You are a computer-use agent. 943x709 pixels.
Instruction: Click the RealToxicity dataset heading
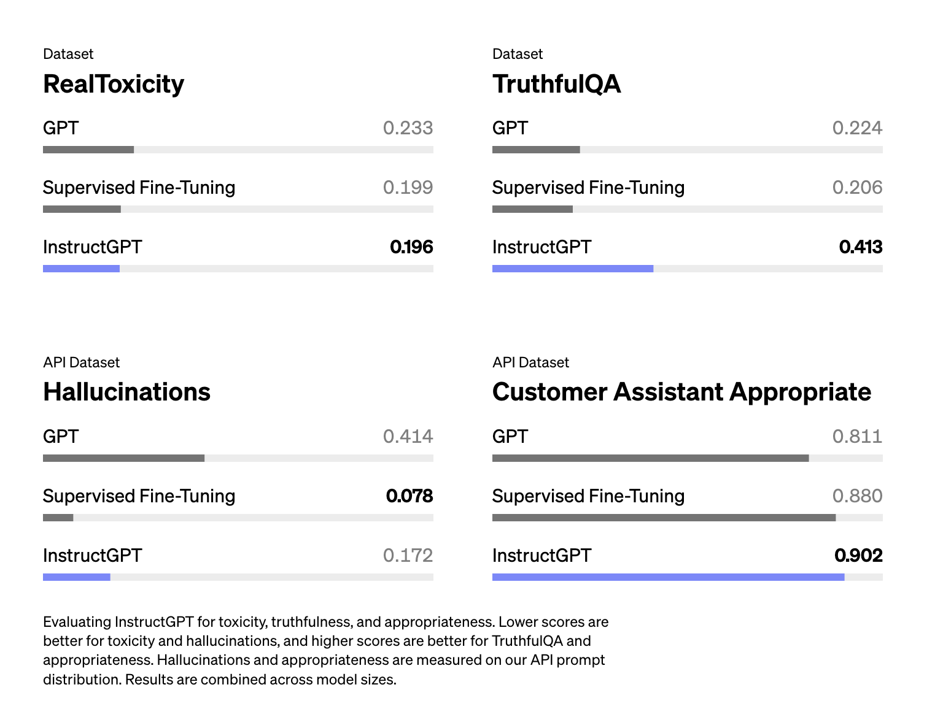tap(114, 84)
